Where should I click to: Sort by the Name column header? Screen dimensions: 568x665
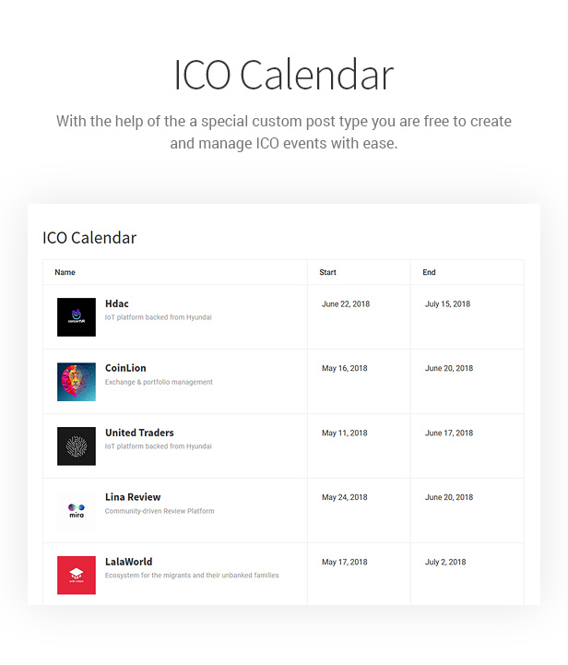pos(65,273)
